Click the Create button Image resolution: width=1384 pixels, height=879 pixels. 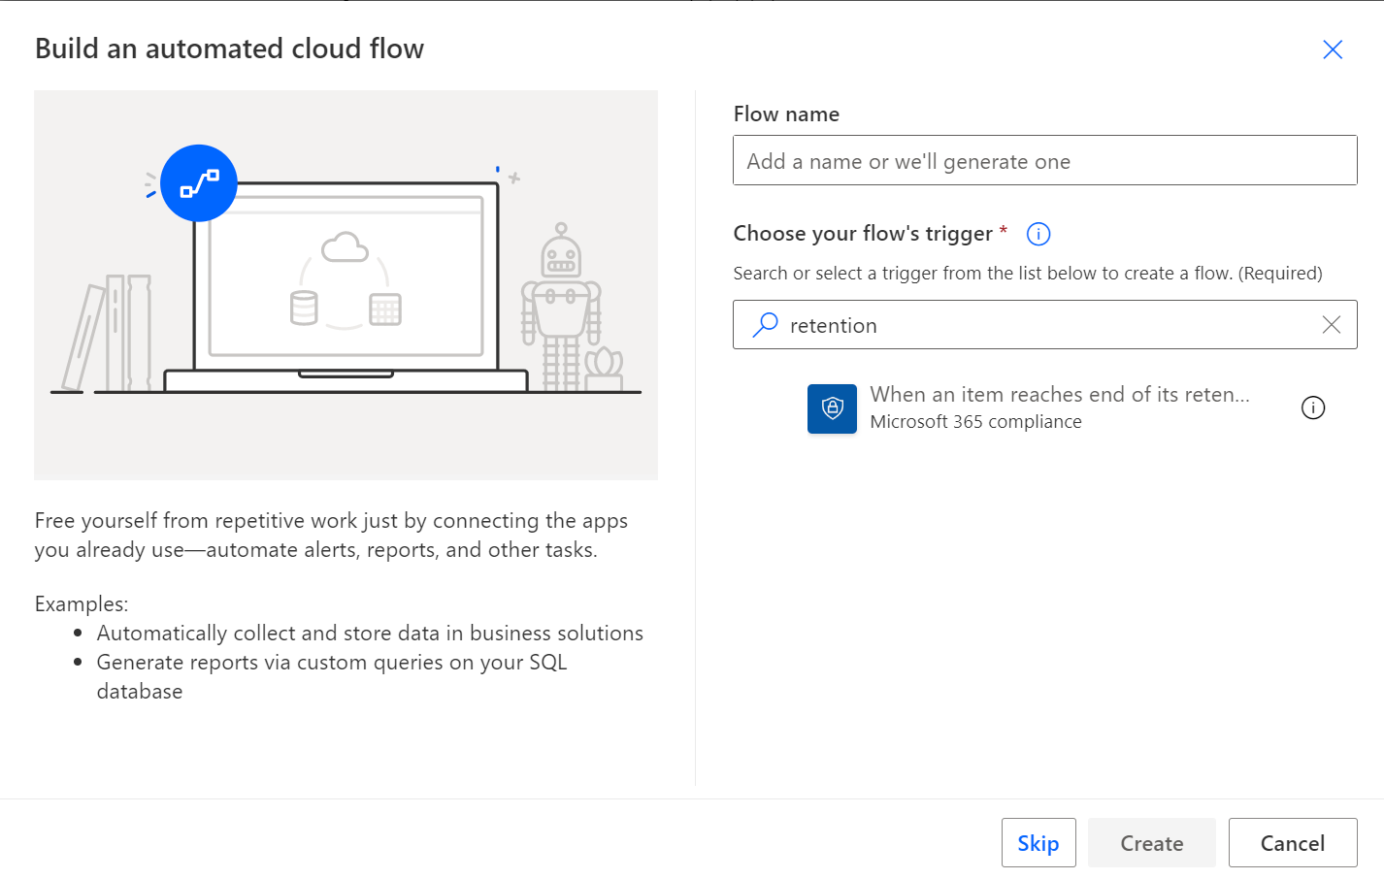[x=1152, y=842]
